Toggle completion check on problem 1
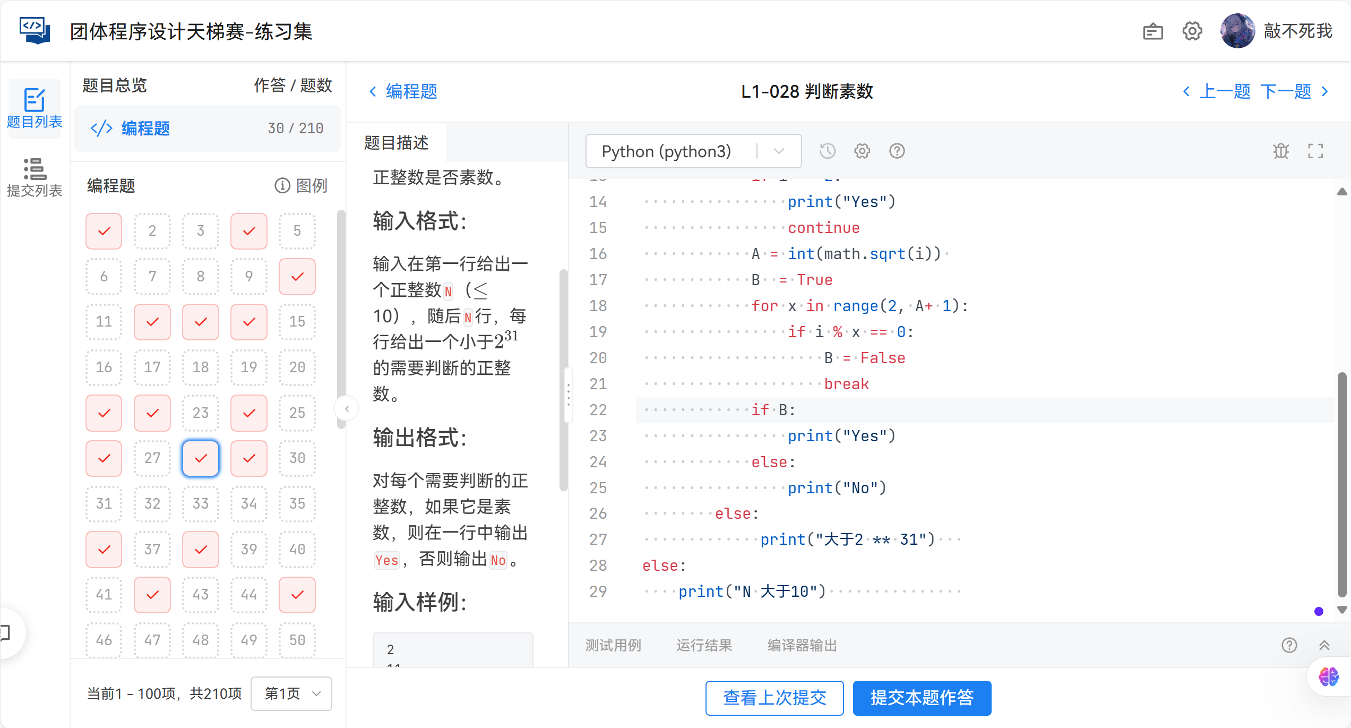1351x728 pixels. pyautogui.click(x=104, y=231)
